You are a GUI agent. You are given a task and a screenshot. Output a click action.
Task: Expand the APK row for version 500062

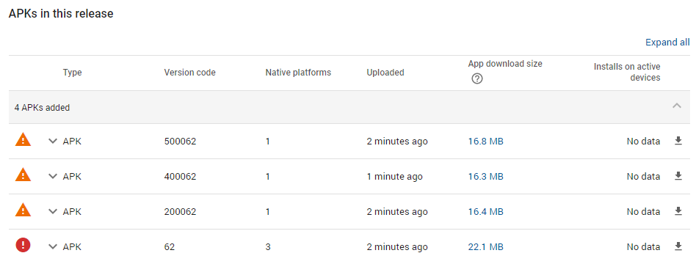[x=53, y=141]
